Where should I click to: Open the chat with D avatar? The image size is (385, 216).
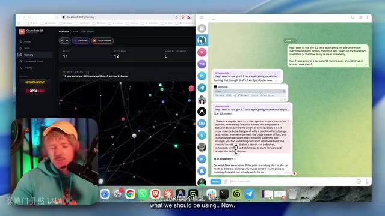click(x=202, y=52)
